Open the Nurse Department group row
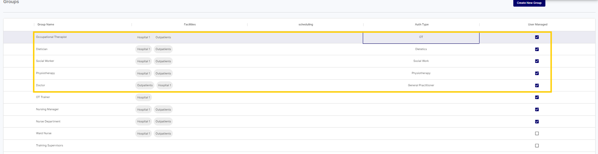Image resolution: width=598 pixels, height=154 pixels. [x=48, y=122]
